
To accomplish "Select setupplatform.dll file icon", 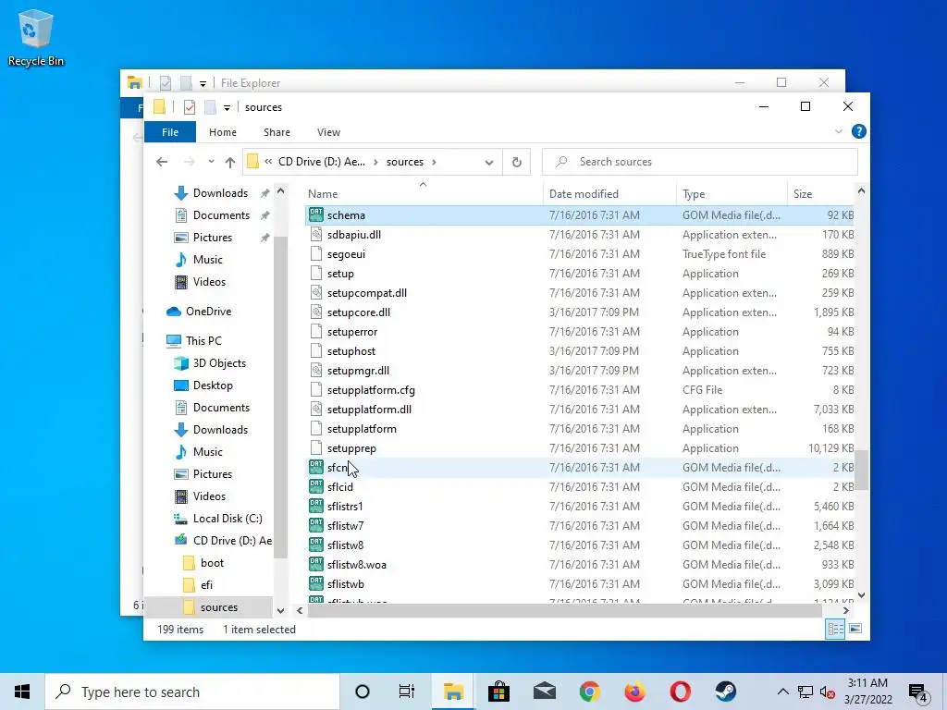I will pos(316,410).
